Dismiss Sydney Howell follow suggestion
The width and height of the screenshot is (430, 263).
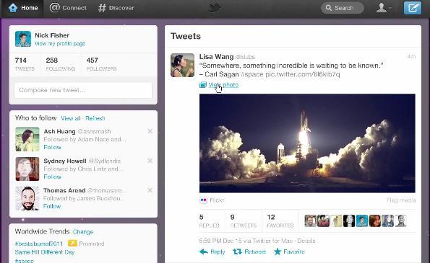(150, 161)
